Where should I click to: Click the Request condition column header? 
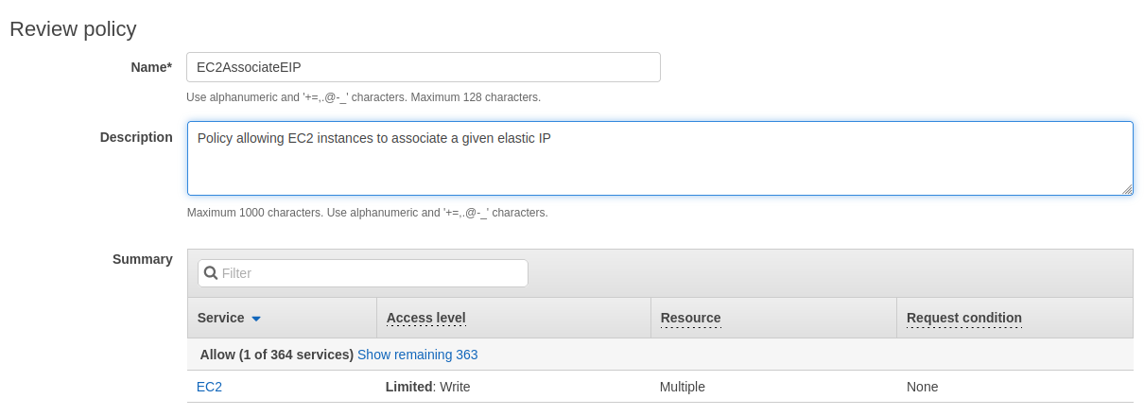(963, 318)
